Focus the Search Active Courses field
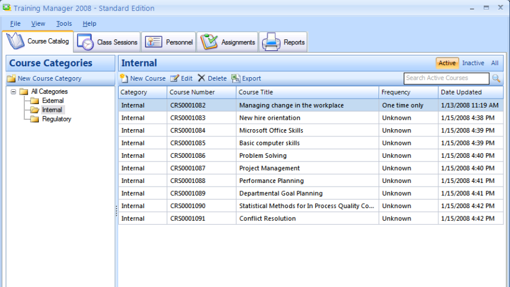Image resolution: width=510 pixels, height=287 pixels. (446, 78)
